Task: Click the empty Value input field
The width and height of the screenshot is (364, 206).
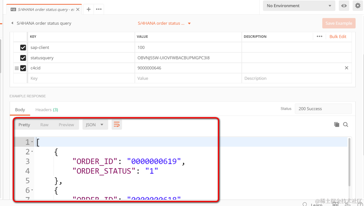Action: click(x=188, y=78)
